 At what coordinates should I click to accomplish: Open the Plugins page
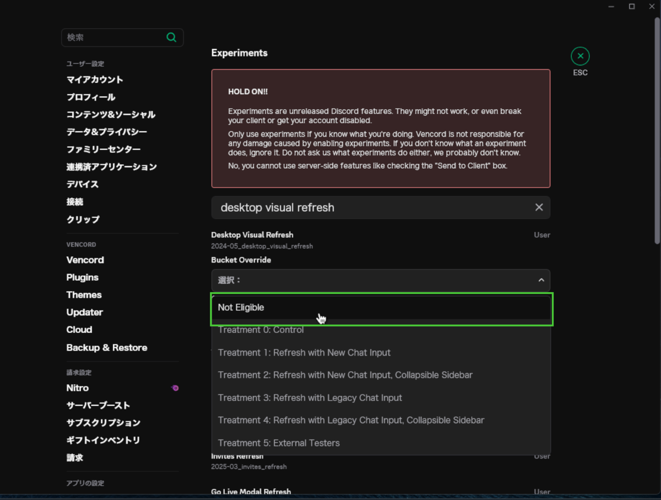click(83, 277)
